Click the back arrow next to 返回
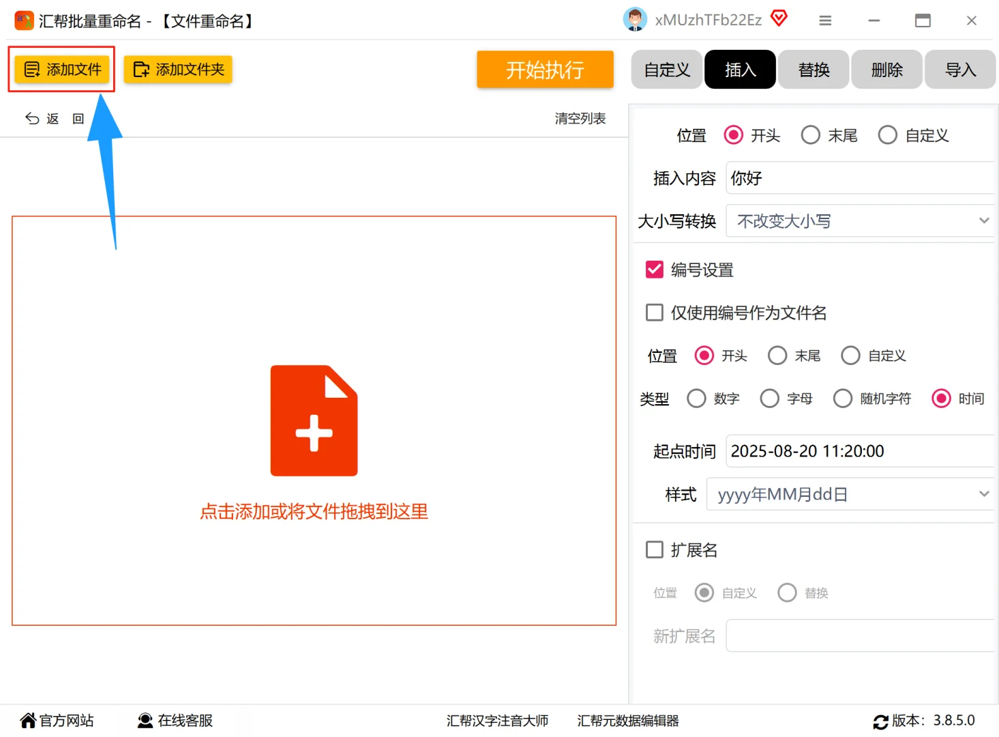The height and width of the screenshot is (737, 999). (31, 117)
